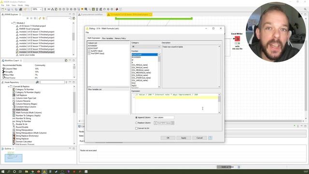Image resolution: width=309 pixels, height=174 pixels.
Task: Select Round Double in Node Repository
Action: (22, 127)
